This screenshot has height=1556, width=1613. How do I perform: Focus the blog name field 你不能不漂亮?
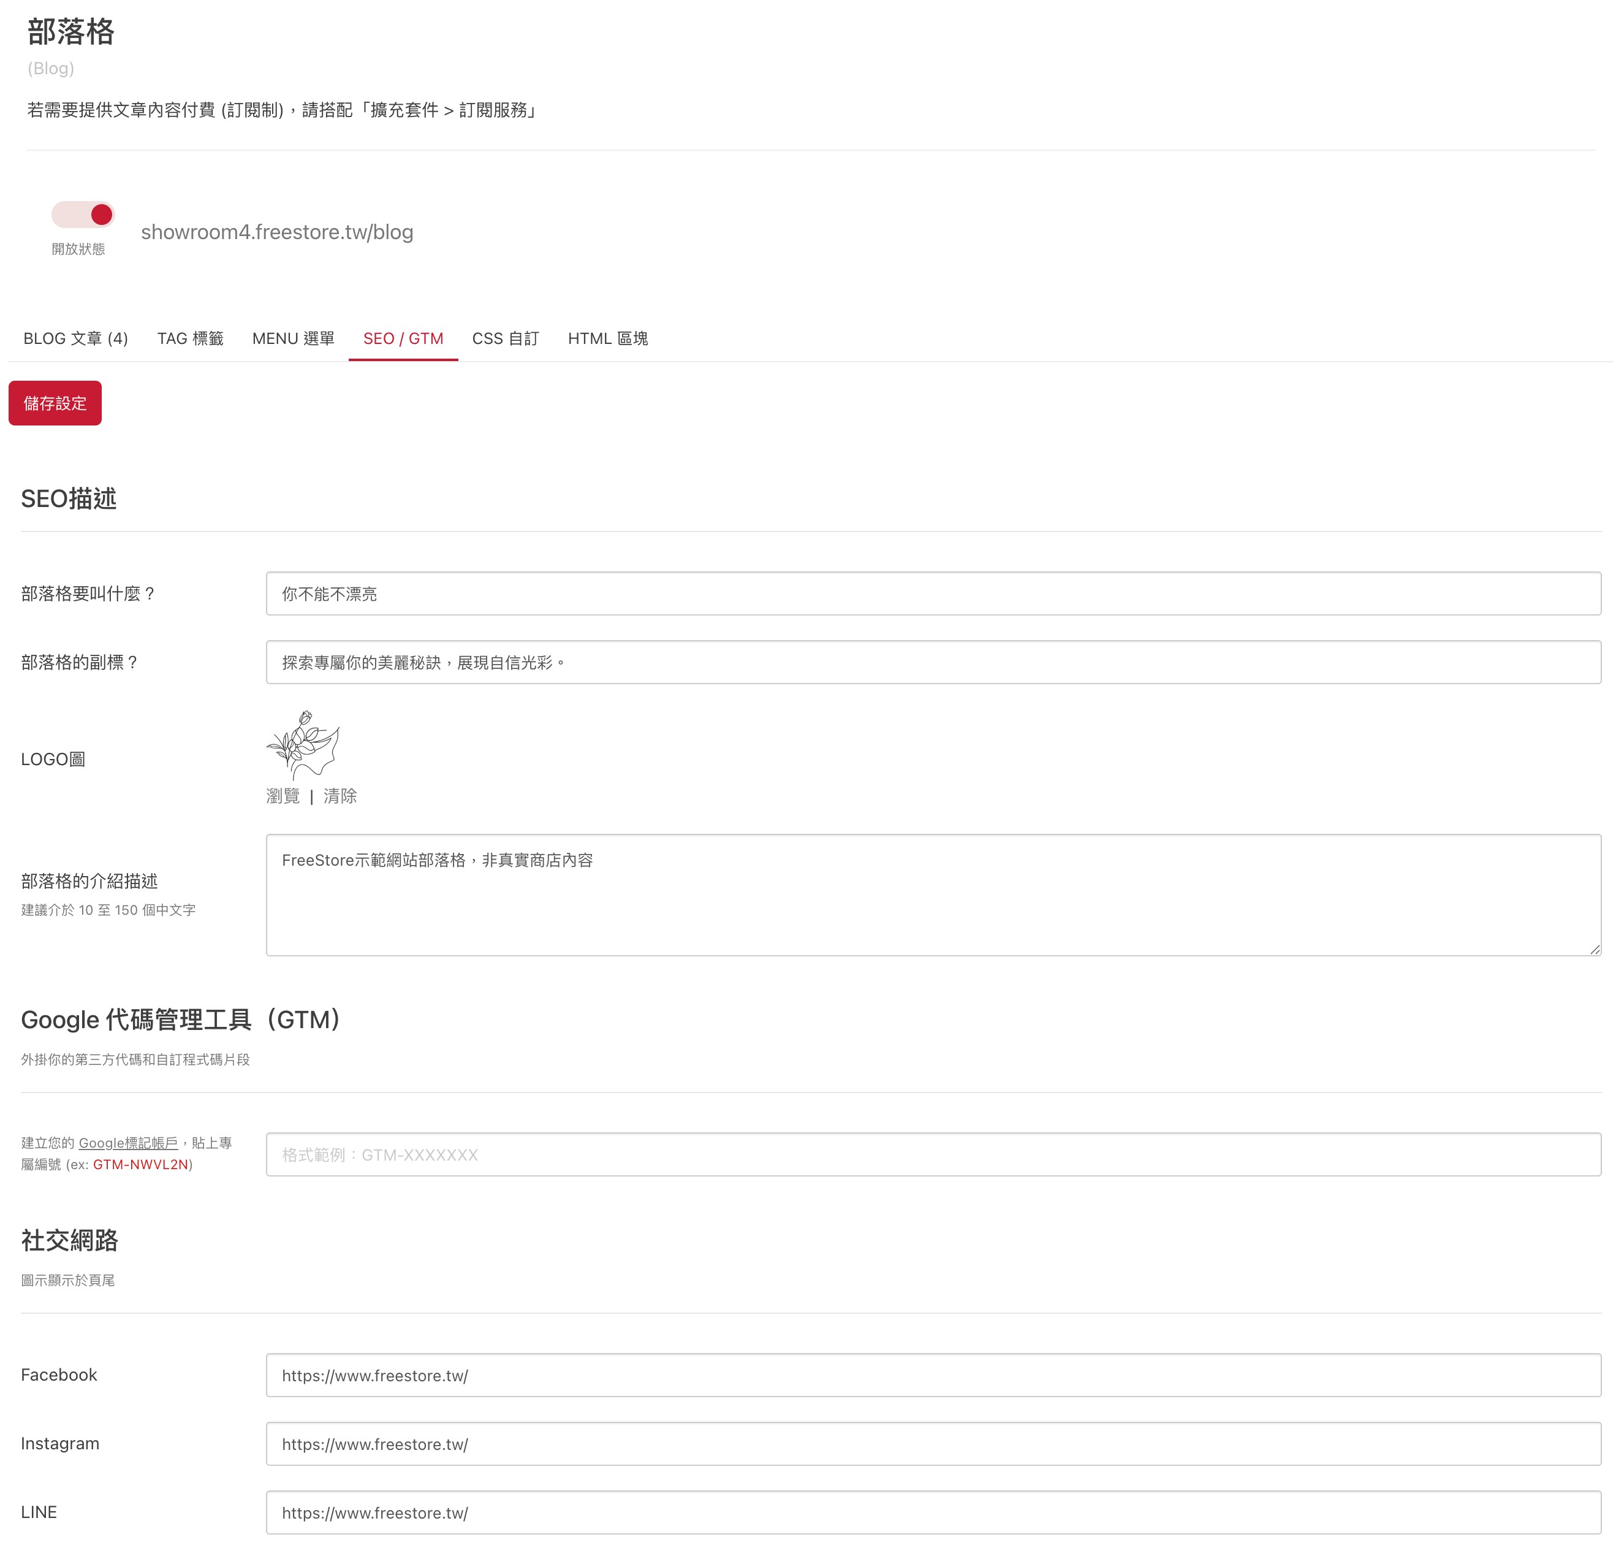click(933, 593)
